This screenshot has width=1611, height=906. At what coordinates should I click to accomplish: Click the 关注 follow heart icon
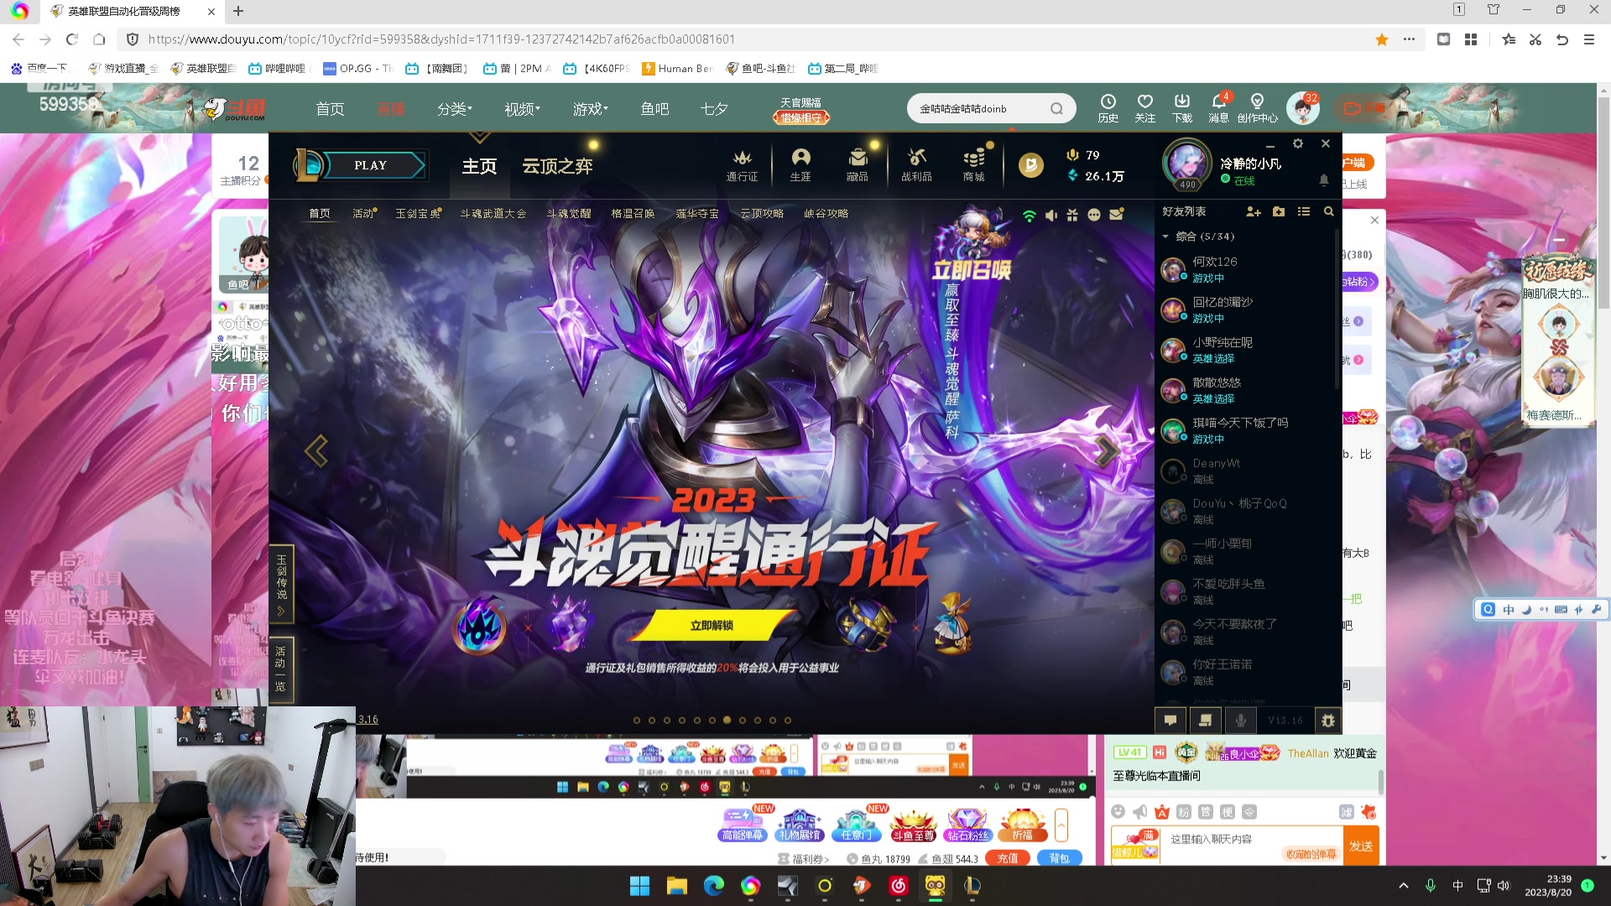[1145, 107]
